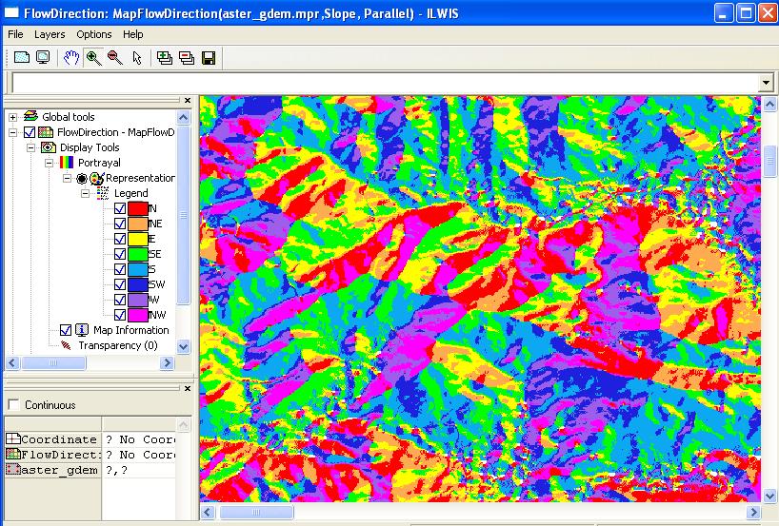Click the Save View floppy disk icon
779x526 pixels.
click(209, 58)
